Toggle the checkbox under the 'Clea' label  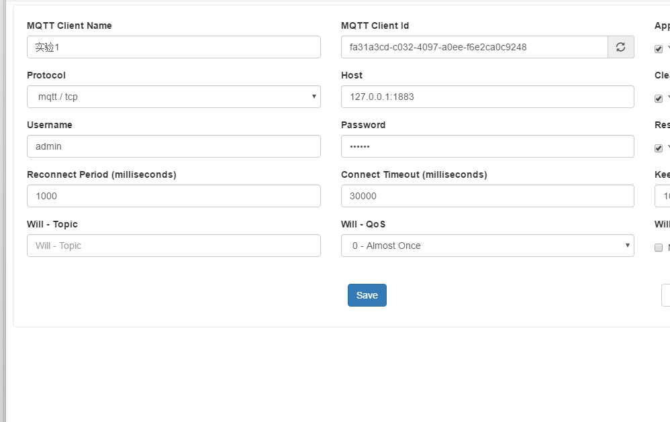659,99
